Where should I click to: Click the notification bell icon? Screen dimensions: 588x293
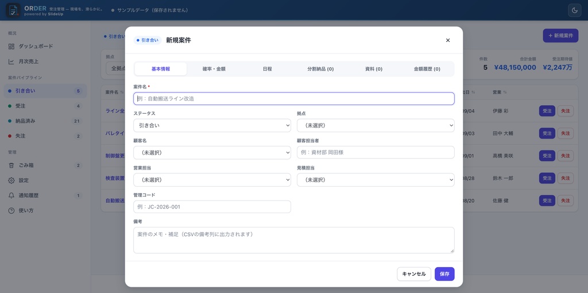click(x=11, y=195)
